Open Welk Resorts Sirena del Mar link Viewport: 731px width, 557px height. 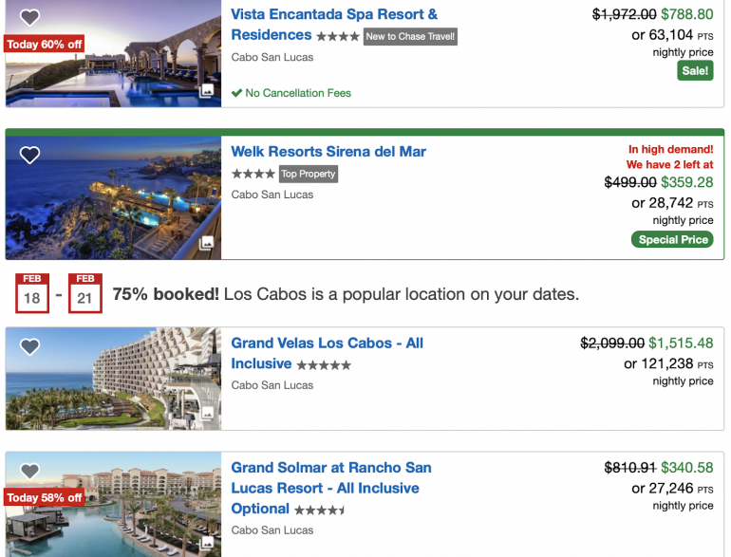pyautogui.click(x=328, y=152)
